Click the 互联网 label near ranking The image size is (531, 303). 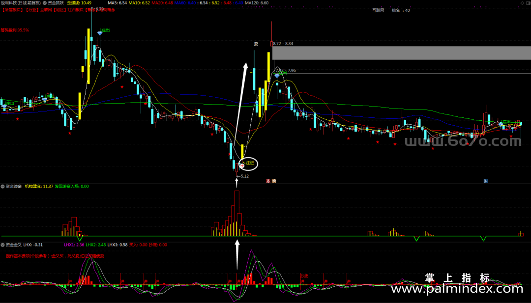tap(378, 10)
